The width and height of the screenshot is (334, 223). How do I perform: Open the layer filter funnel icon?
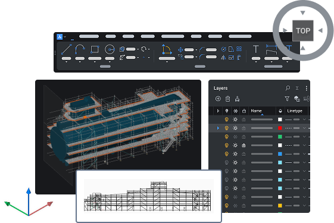click(287, 99)
